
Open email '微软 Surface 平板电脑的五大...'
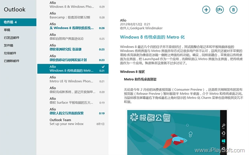tap(73, 100)
